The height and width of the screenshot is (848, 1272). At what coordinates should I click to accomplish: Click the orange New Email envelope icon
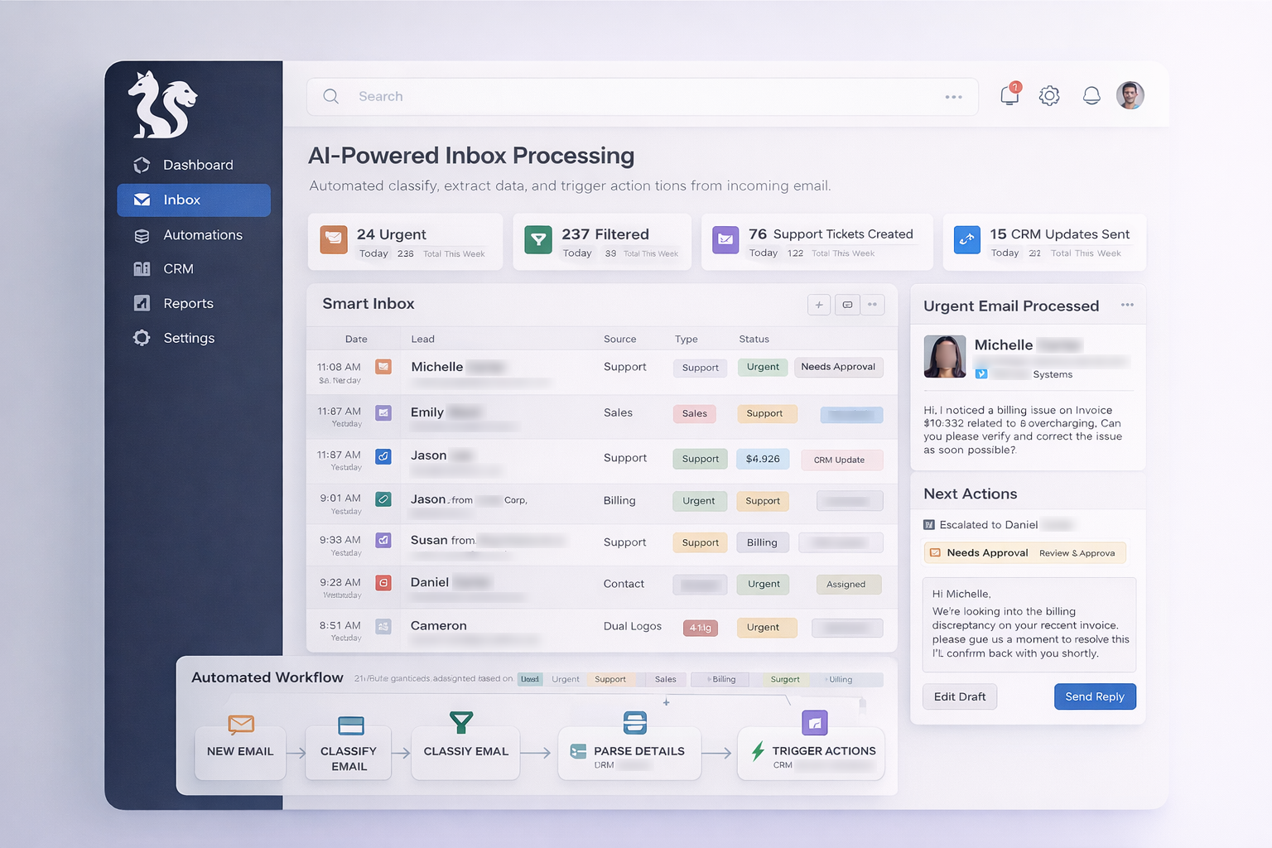coord(241,725)
